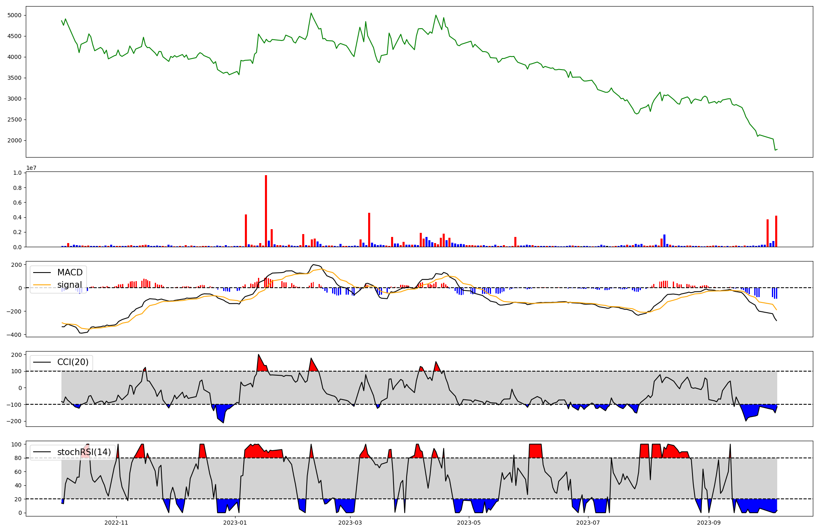Screen dimensions: 819x532
Task: Click the MACD legend entry
Action: click(x=70, y=273)
